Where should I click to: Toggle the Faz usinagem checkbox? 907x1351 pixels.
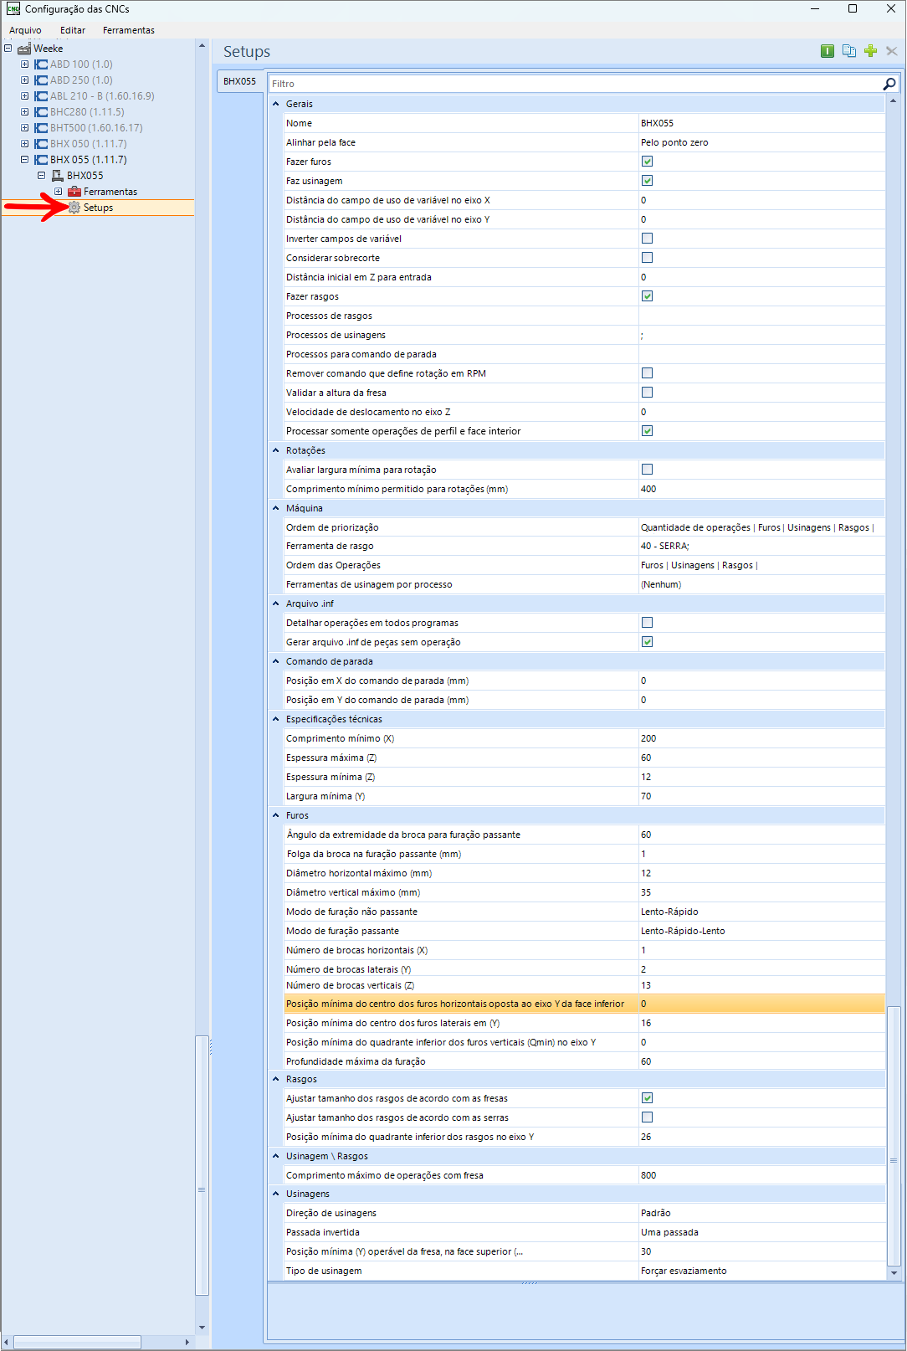coord(647,181)
